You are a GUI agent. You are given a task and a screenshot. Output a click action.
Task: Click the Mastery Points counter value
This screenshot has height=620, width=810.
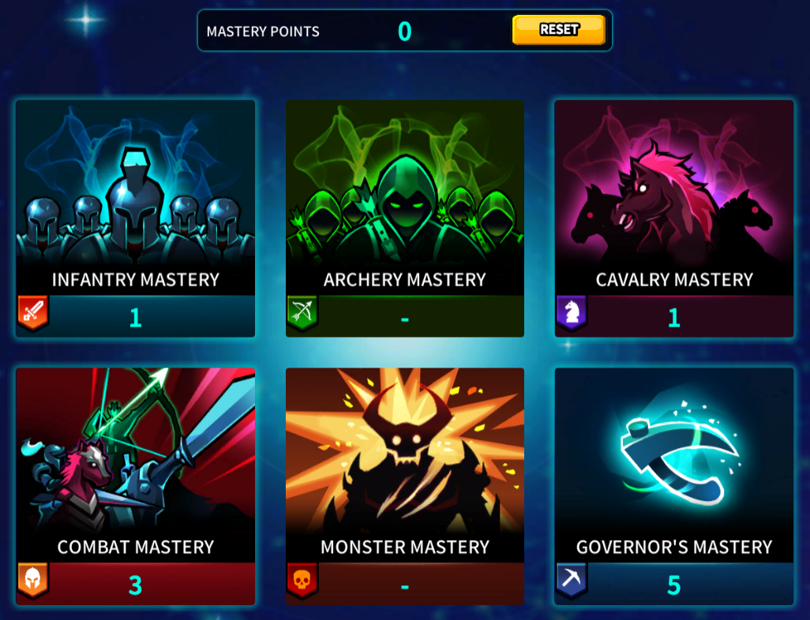pos(405,32)
